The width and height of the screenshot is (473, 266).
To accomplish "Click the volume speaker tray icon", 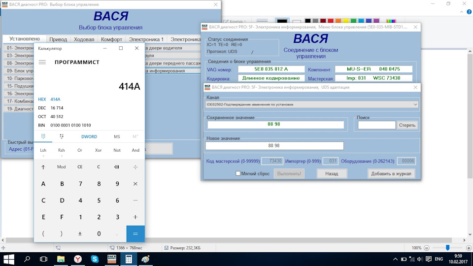I will pyautogui.click(x=420, y=259).
